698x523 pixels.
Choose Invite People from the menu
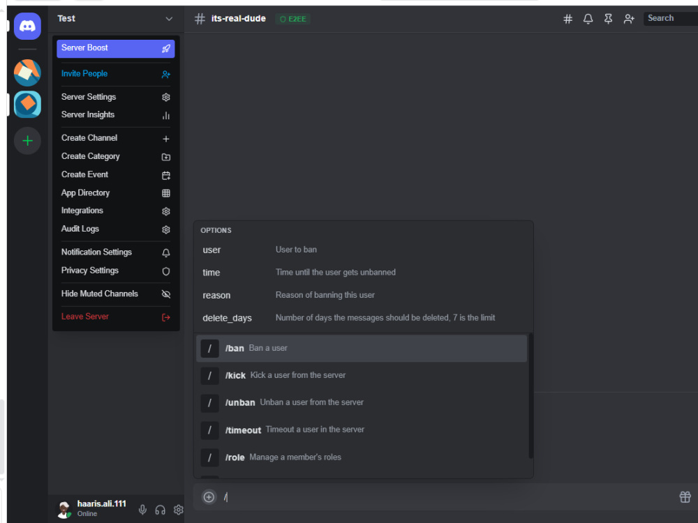coord(116,74)
